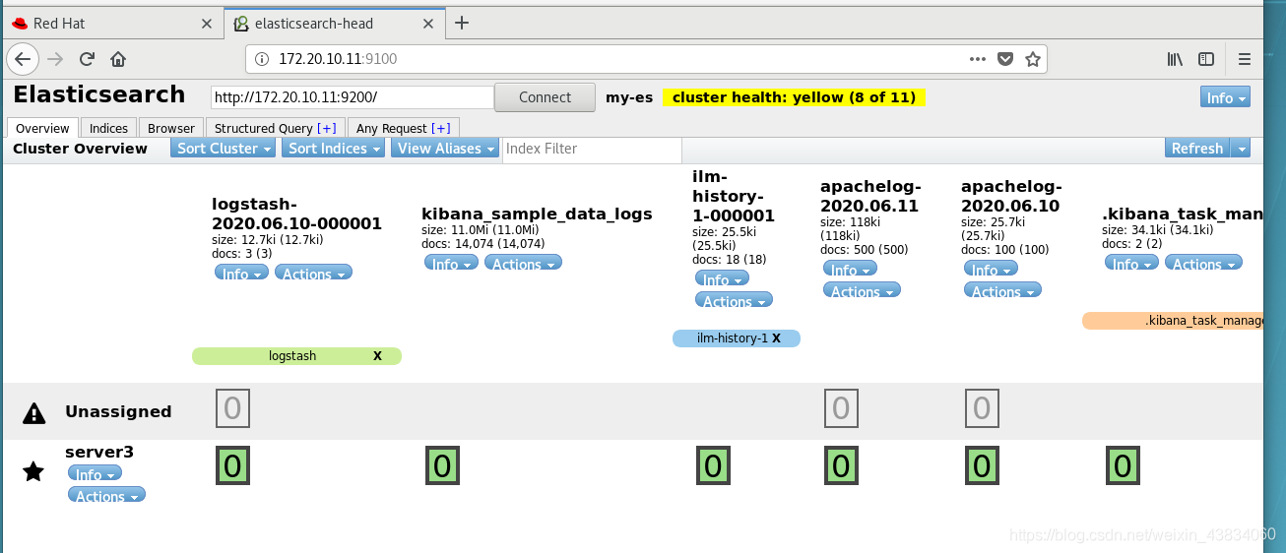Remove the logstash alias with X
The height and width of the screenshot is (553, 1286).
coord(377,356)
